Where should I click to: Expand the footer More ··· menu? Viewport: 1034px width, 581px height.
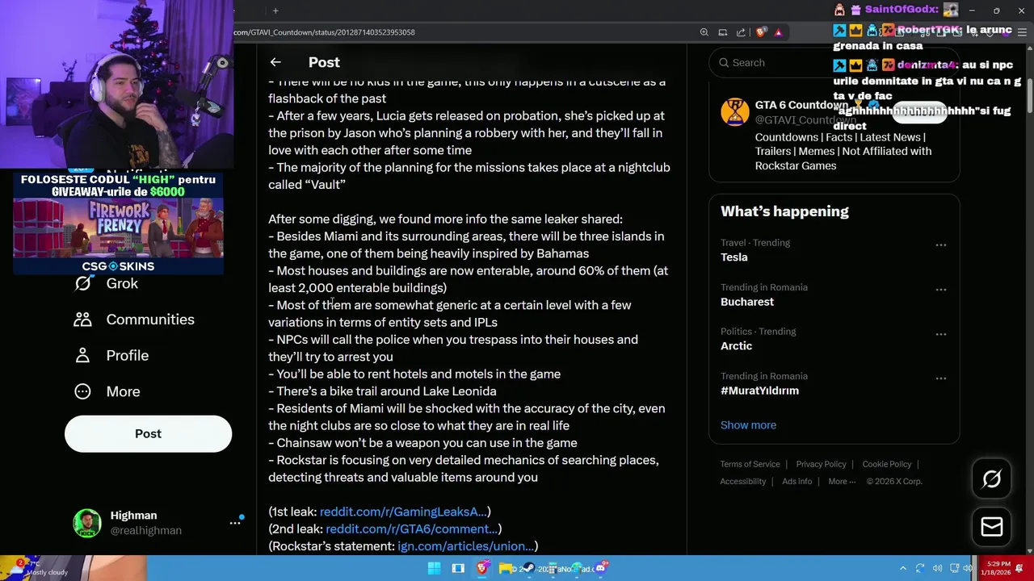point(842,482)
